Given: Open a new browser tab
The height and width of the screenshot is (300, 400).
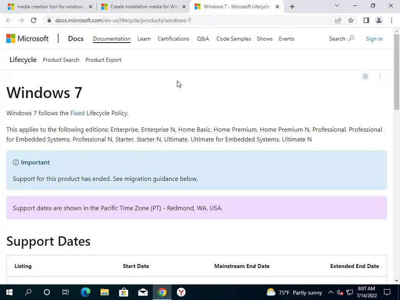Looking at the screenshot, I should pos(292,7).
